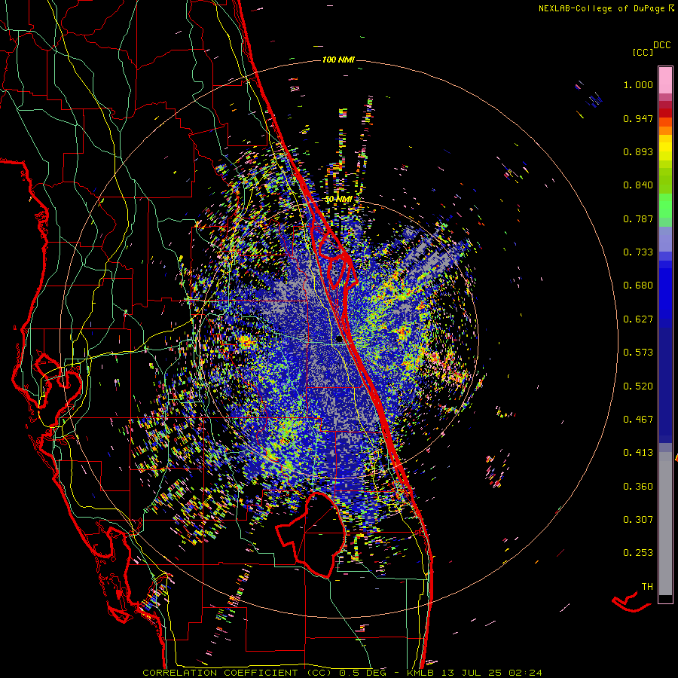Click the gray lower band of the color scale
The height and width of the screenshot is (678, 678).
(665, 524)
